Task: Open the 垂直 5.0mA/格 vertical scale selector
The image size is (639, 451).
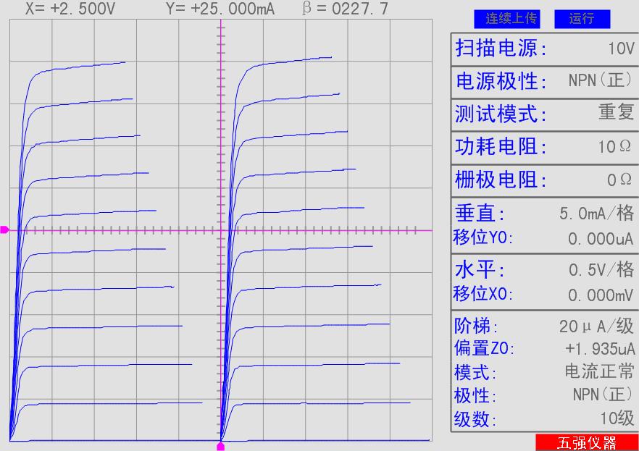Action: pos(544,213)
